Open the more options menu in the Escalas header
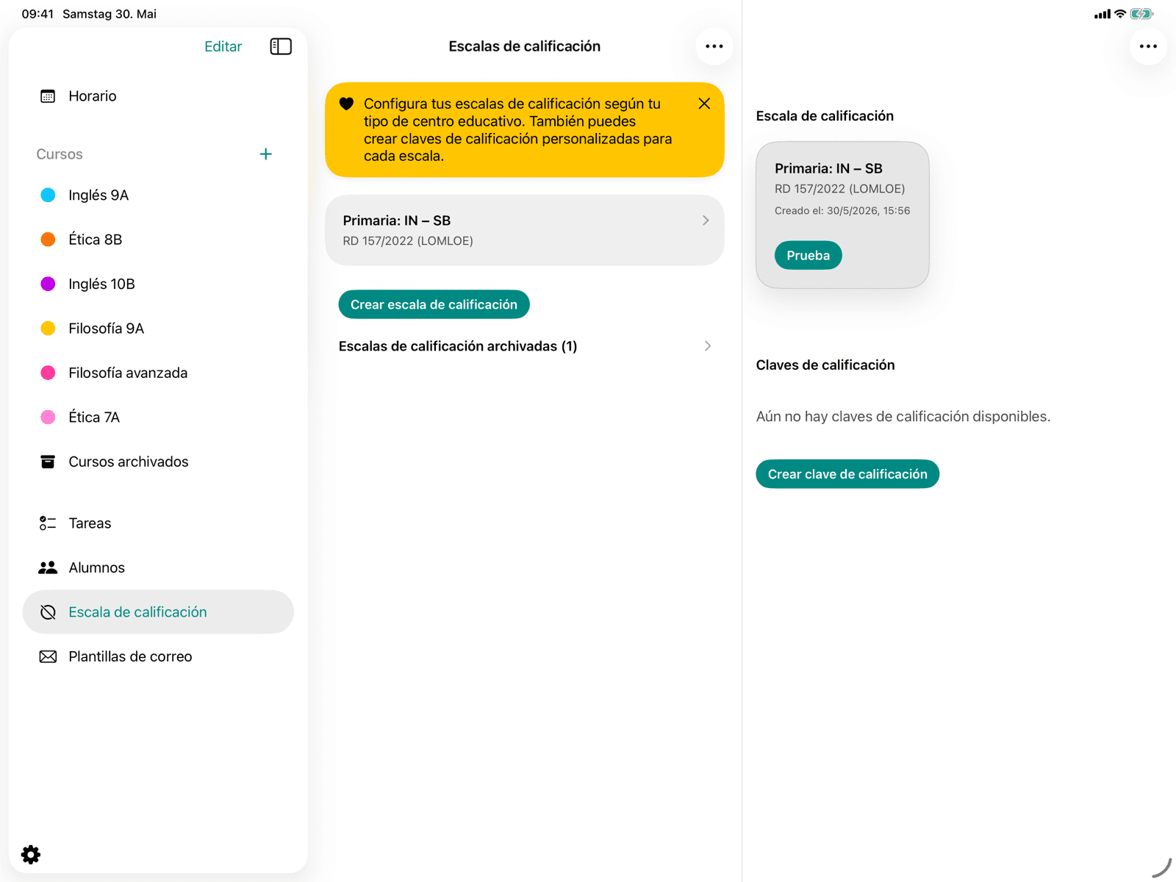1176x882 pixels. (714, 46)
